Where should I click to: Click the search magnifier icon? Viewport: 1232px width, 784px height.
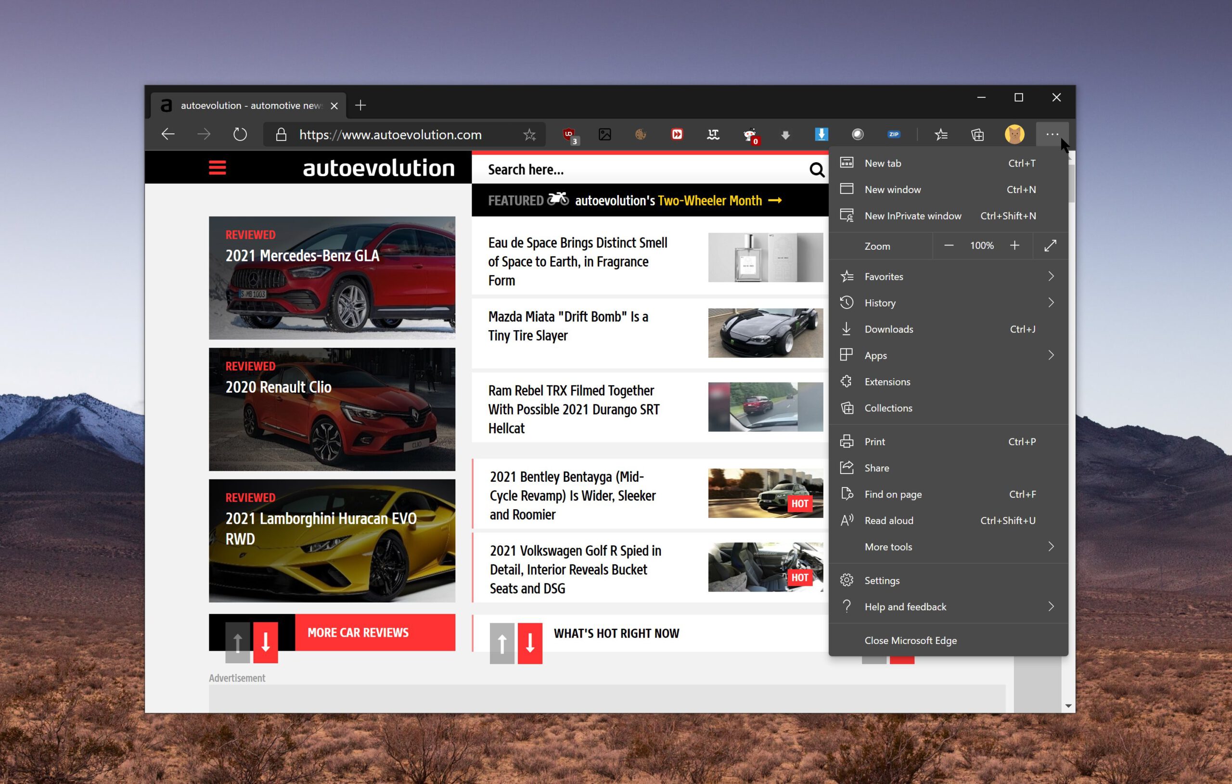tap(817, 169)
